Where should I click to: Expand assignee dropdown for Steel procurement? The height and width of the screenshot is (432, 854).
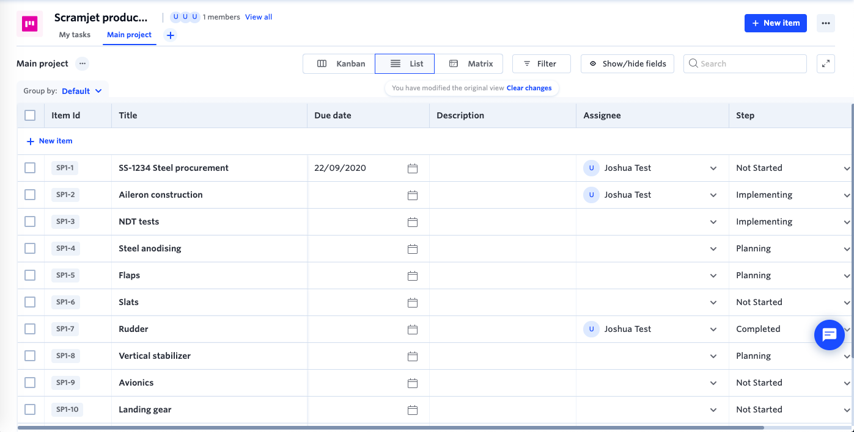[713, 168]
